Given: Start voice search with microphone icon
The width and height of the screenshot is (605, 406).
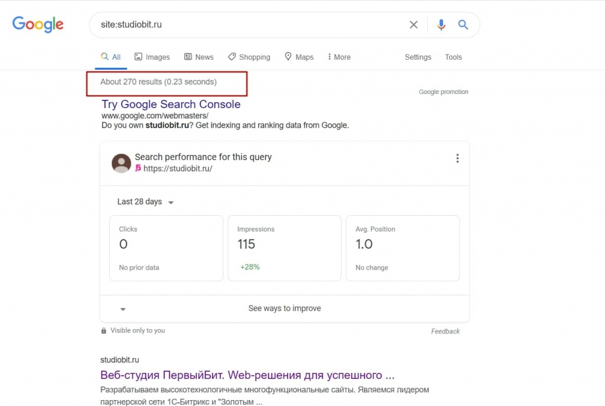Looking at the screenshot, I should pyautogui.click(x=441, y=25).
